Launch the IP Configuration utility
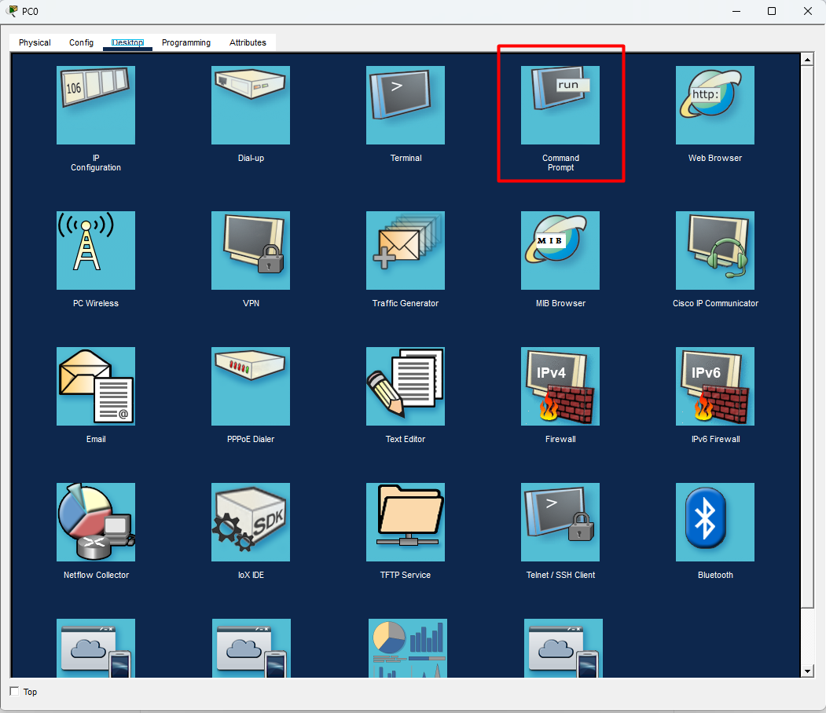 [96, 105]
